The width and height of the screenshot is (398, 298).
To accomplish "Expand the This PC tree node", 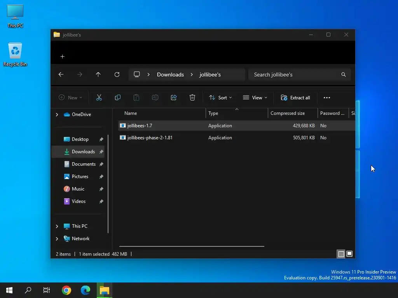I will (x=57, y=226).
